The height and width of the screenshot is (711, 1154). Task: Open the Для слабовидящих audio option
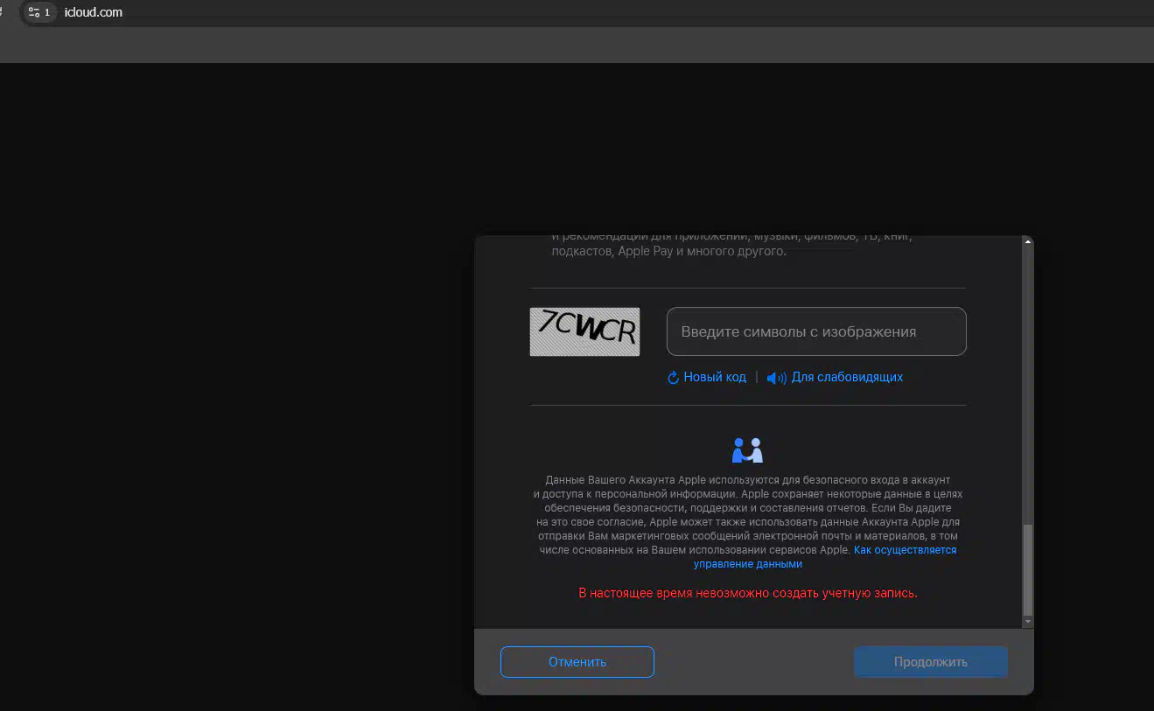pos(847,377)
